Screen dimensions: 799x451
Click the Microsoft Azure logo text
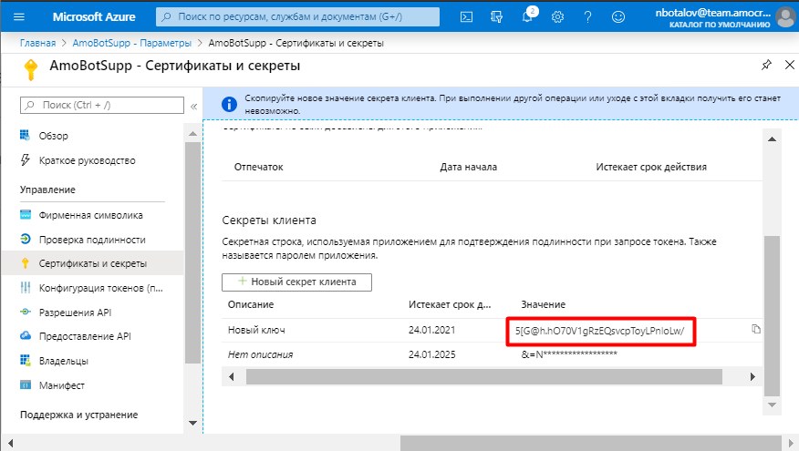pos(94,16)
